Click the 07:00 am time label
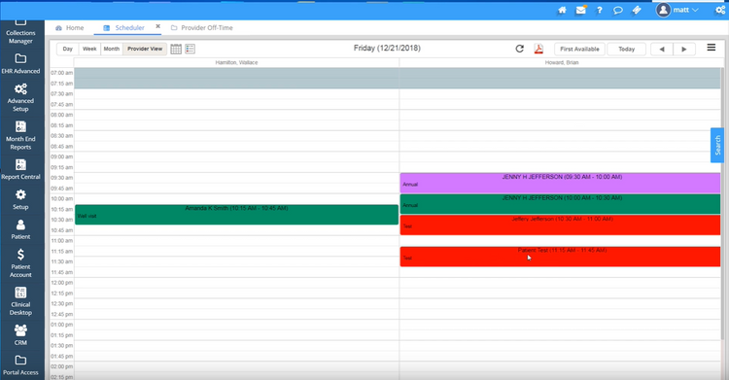Viewport: 729px width, 380px height. point(62,73)
